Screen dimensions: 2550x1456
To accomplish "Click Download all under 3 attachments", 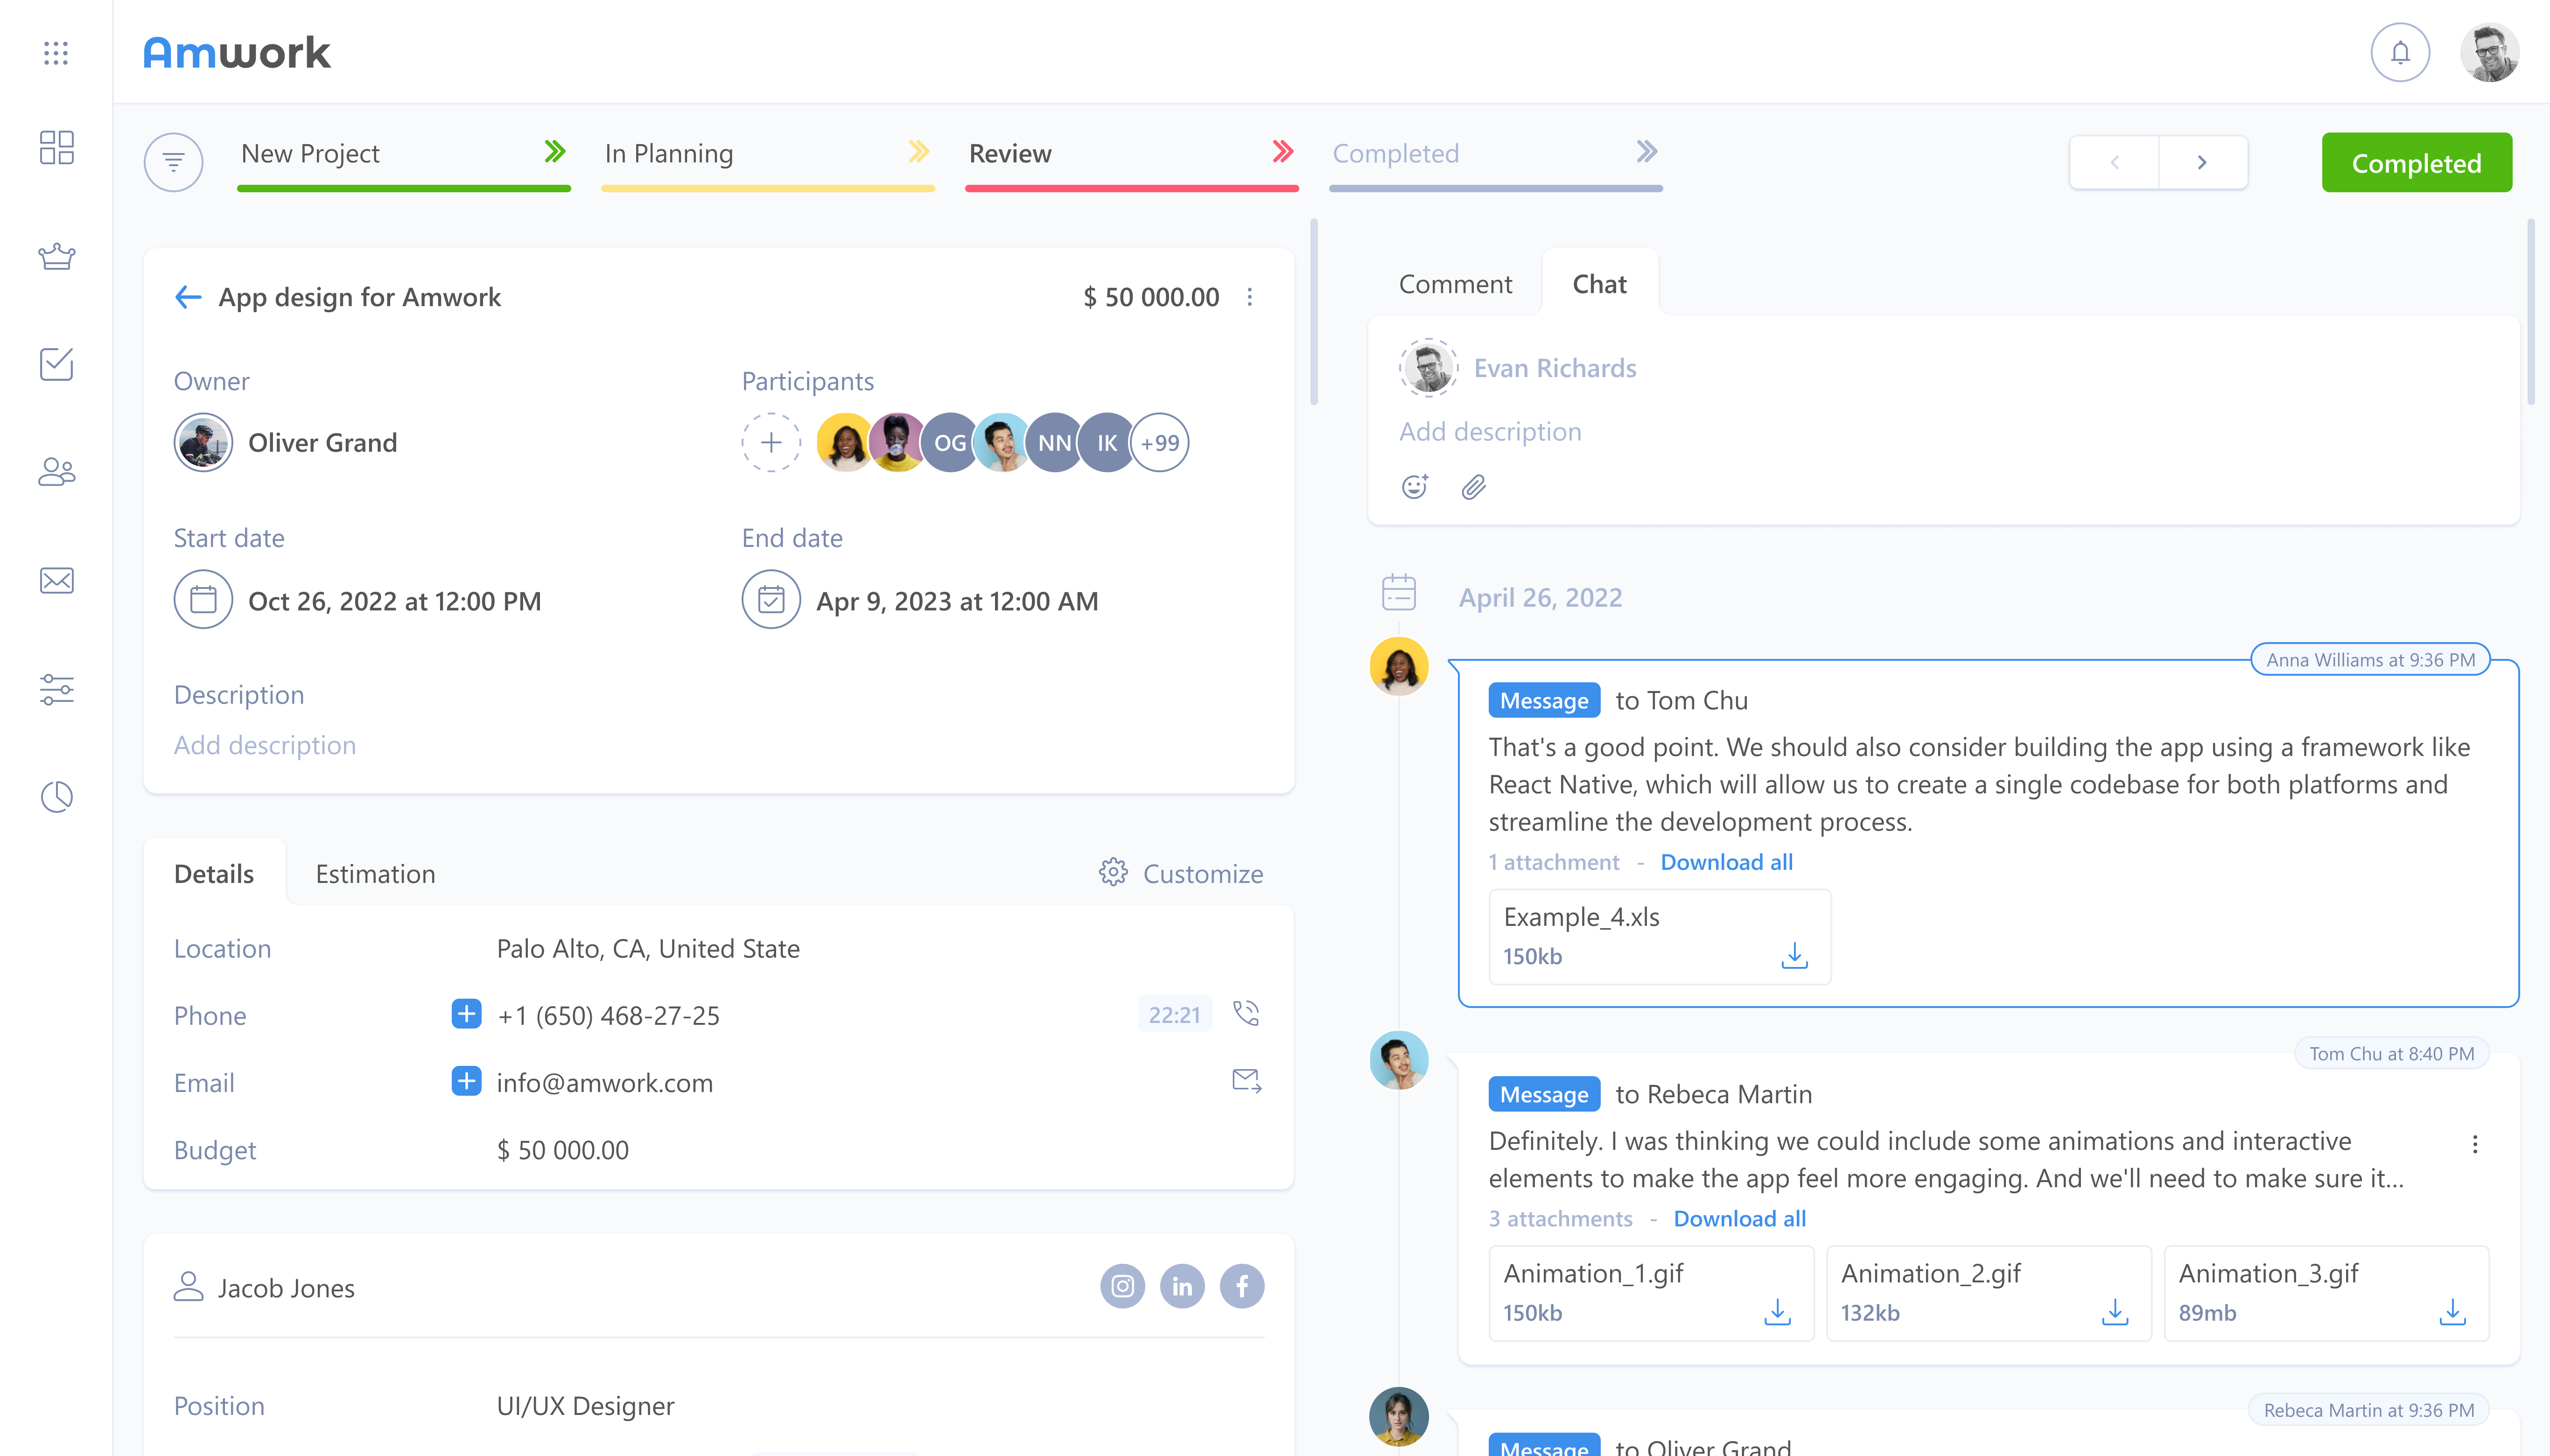I will click(1740, 1218).
